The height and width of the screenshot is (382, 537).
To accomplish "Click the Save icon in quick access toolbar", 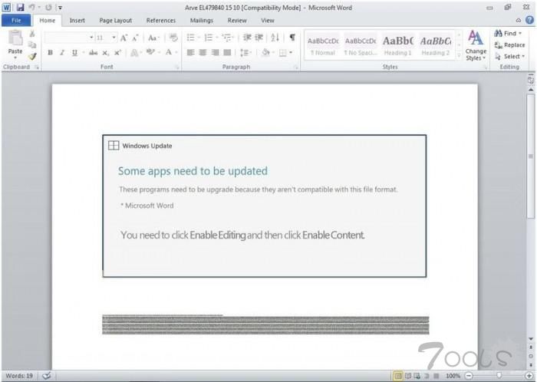I will (x=21, y=7).
